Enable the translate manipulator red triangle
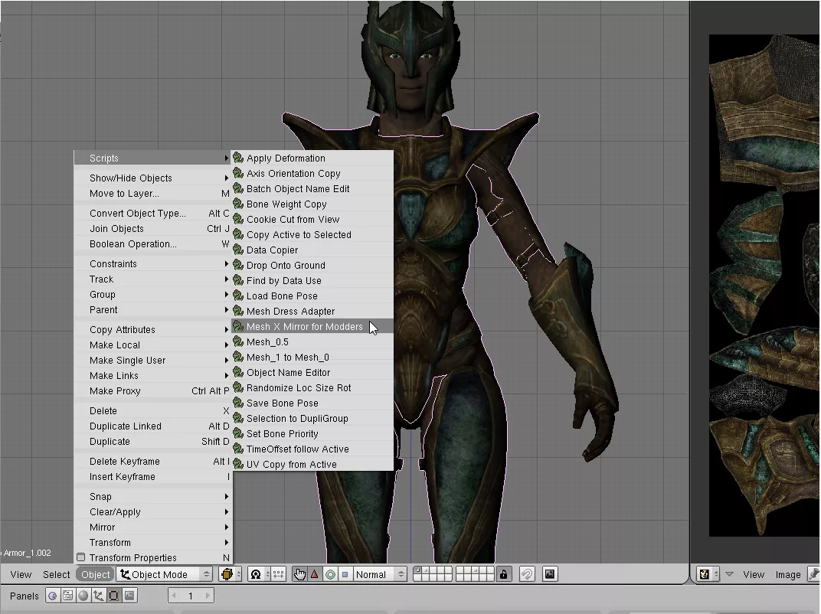This screenshot has width=821, height=614. click(x=315, y=574)
